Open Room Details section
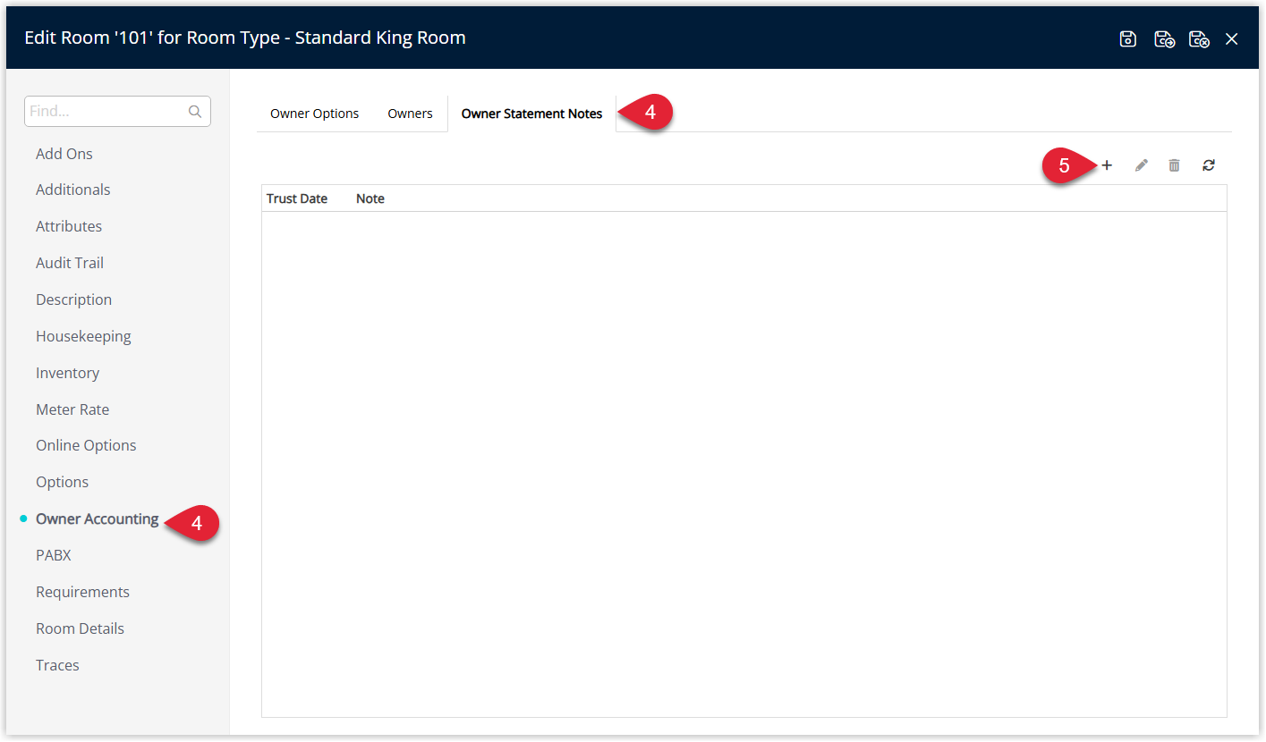Screen dimensions: 1266x742 (x=80, y=628)
